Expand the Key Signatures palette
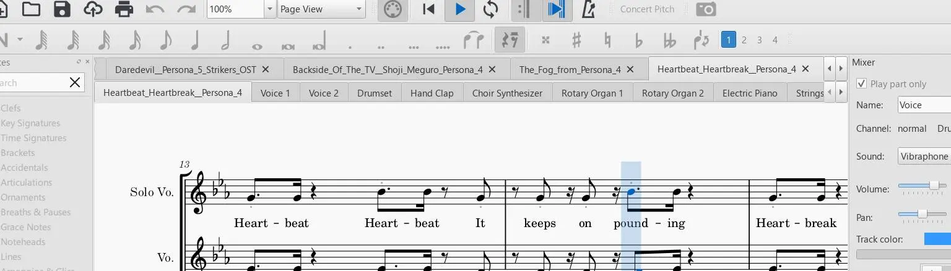The width and height of the screenshot is (951, 271). pyautogui.click(x=30, y=123)
